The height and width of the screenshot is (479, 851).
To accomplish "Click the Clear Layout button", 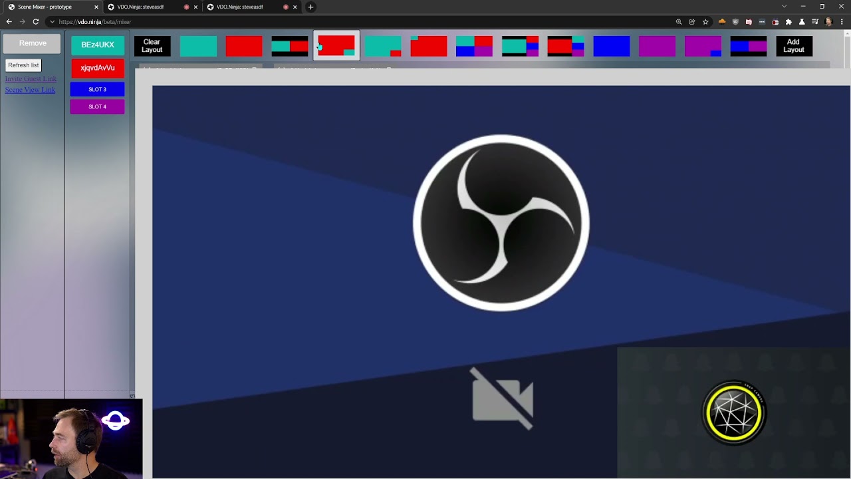I will (152, 46).
